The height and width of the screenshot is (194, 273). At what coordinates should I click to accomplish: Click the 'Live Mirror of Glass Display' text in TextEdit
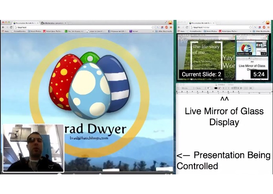pos(224,117)
